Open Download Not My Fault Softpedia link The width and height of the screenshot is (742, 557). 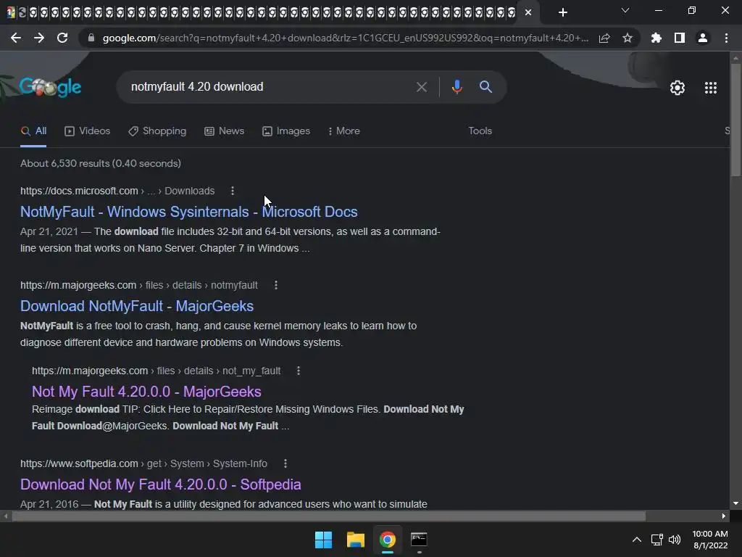160,484
